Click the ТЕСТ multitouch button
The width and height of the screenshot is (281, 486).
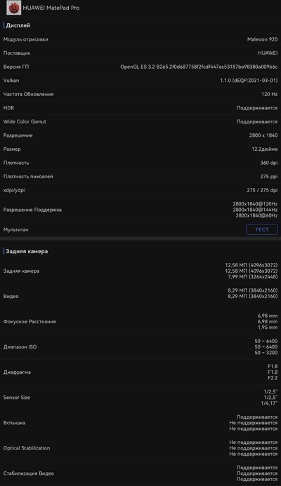click(x=262, y=229)
